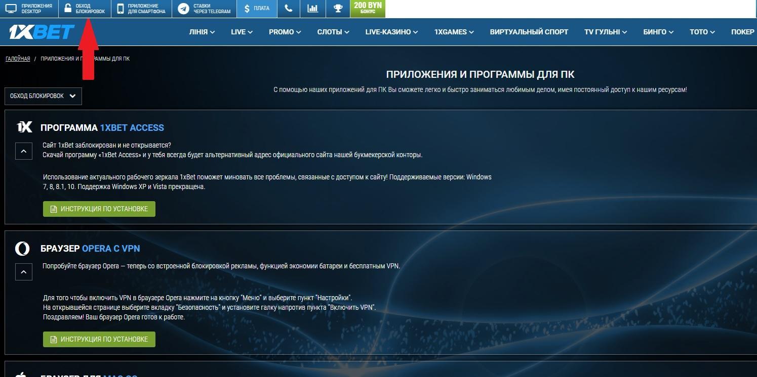Click the trophy results icon
Viewport: 757px width, 377px height.
(338, 9)
